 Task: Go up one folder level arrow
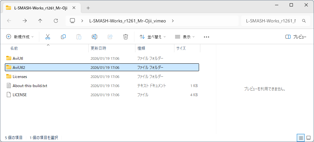pyautogui.click(x=40, y=21)
